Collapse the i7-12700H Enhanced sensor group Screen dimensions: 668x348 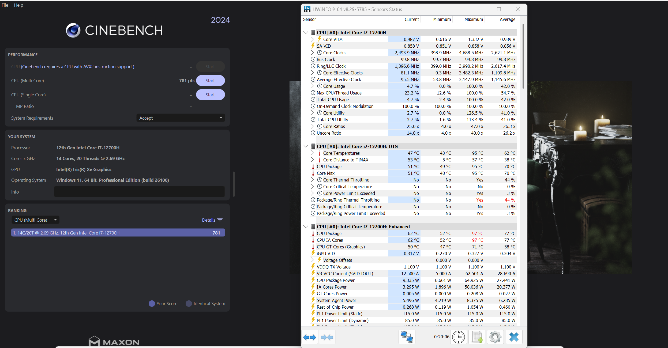[x=306, y=226]
